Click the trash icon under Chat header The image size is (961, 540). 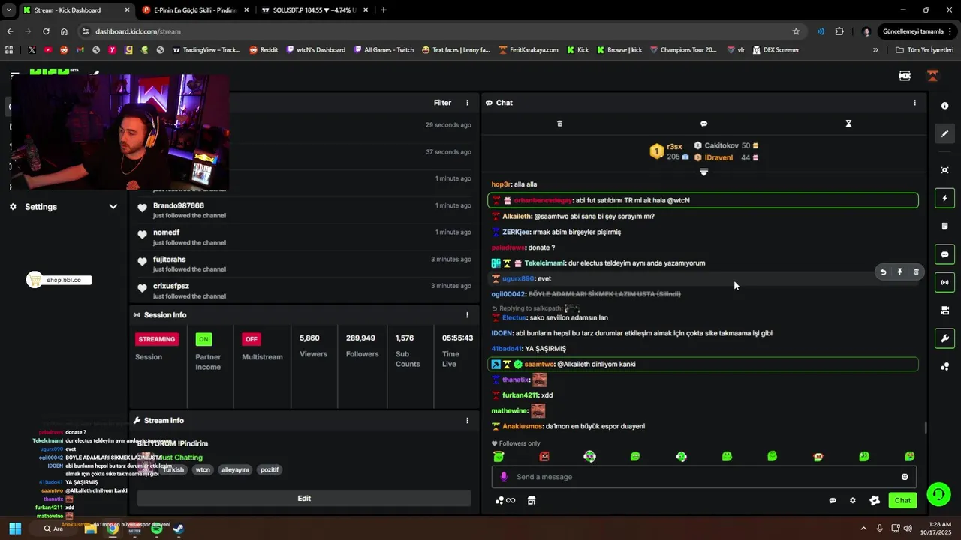point(559,124)
